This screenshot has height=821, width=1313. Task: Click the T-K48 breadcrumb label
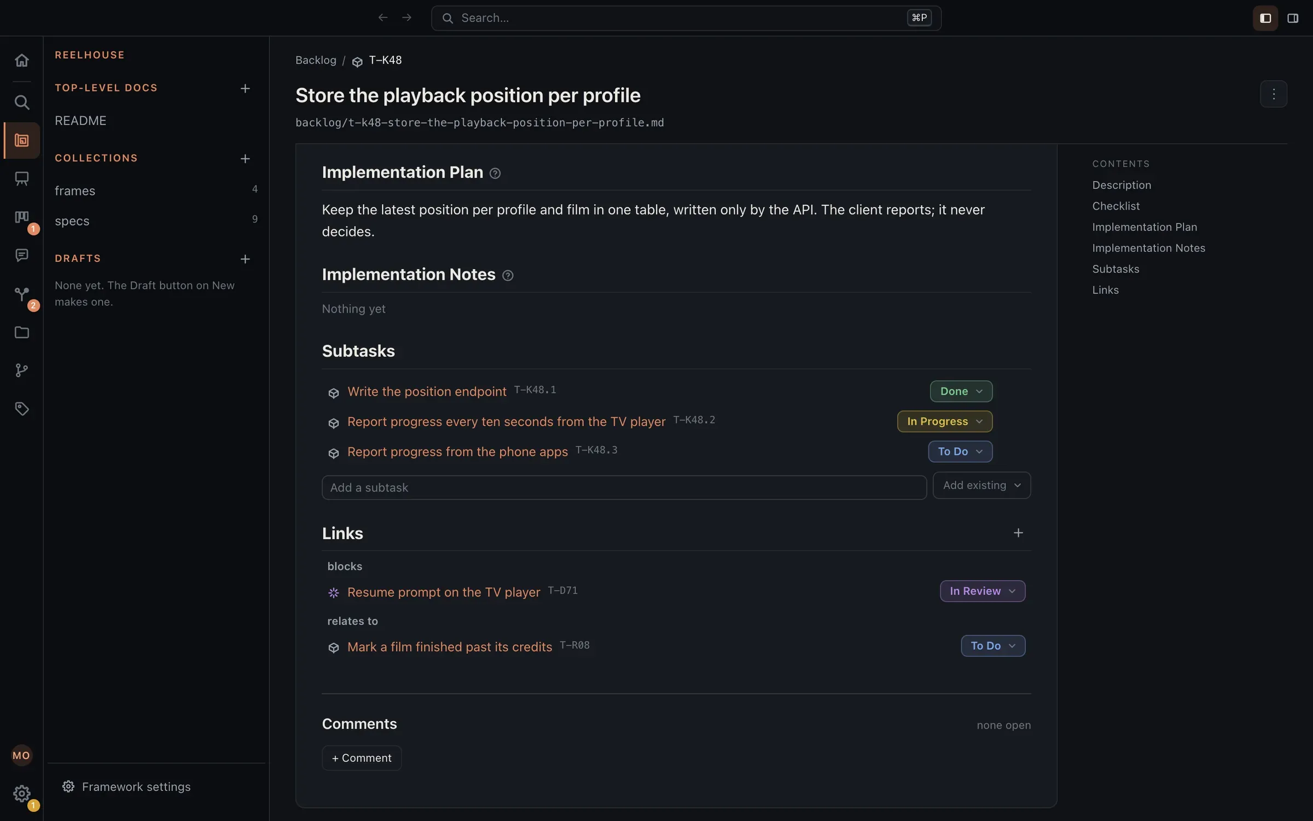click(x=385, y=60)
